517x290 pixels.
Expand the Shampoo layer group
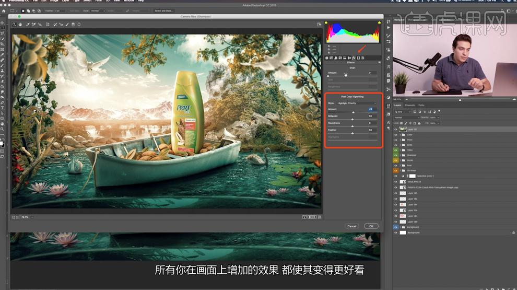(x=400, y=155)
